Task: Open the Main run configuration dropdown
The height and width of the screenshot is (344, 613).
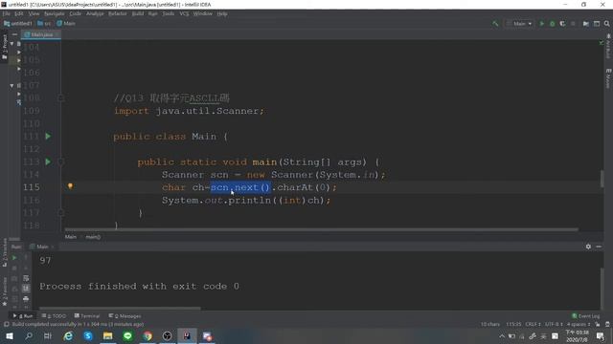Action: 519,24
